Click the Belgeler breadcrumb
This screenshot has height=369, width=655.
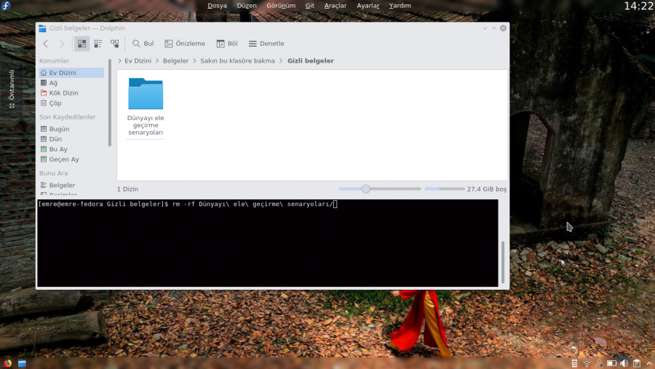pyautogui.click(x=175, y=60)
